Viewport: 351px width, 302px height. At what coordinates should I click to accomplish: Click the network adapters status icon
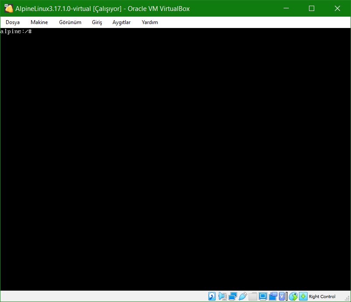233,296
